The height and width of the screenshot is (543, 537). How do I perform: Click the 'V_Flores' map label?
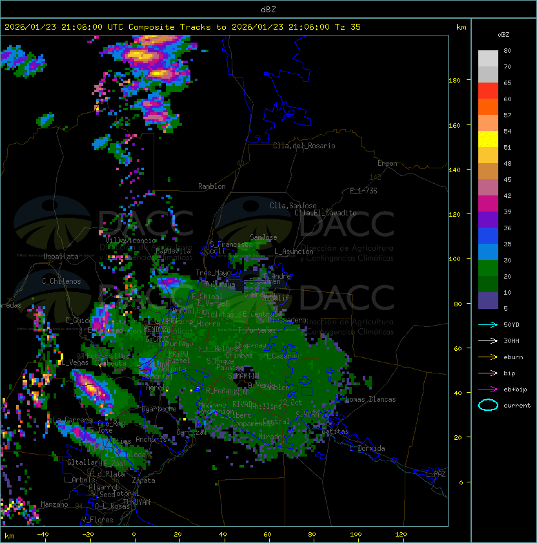97,520
